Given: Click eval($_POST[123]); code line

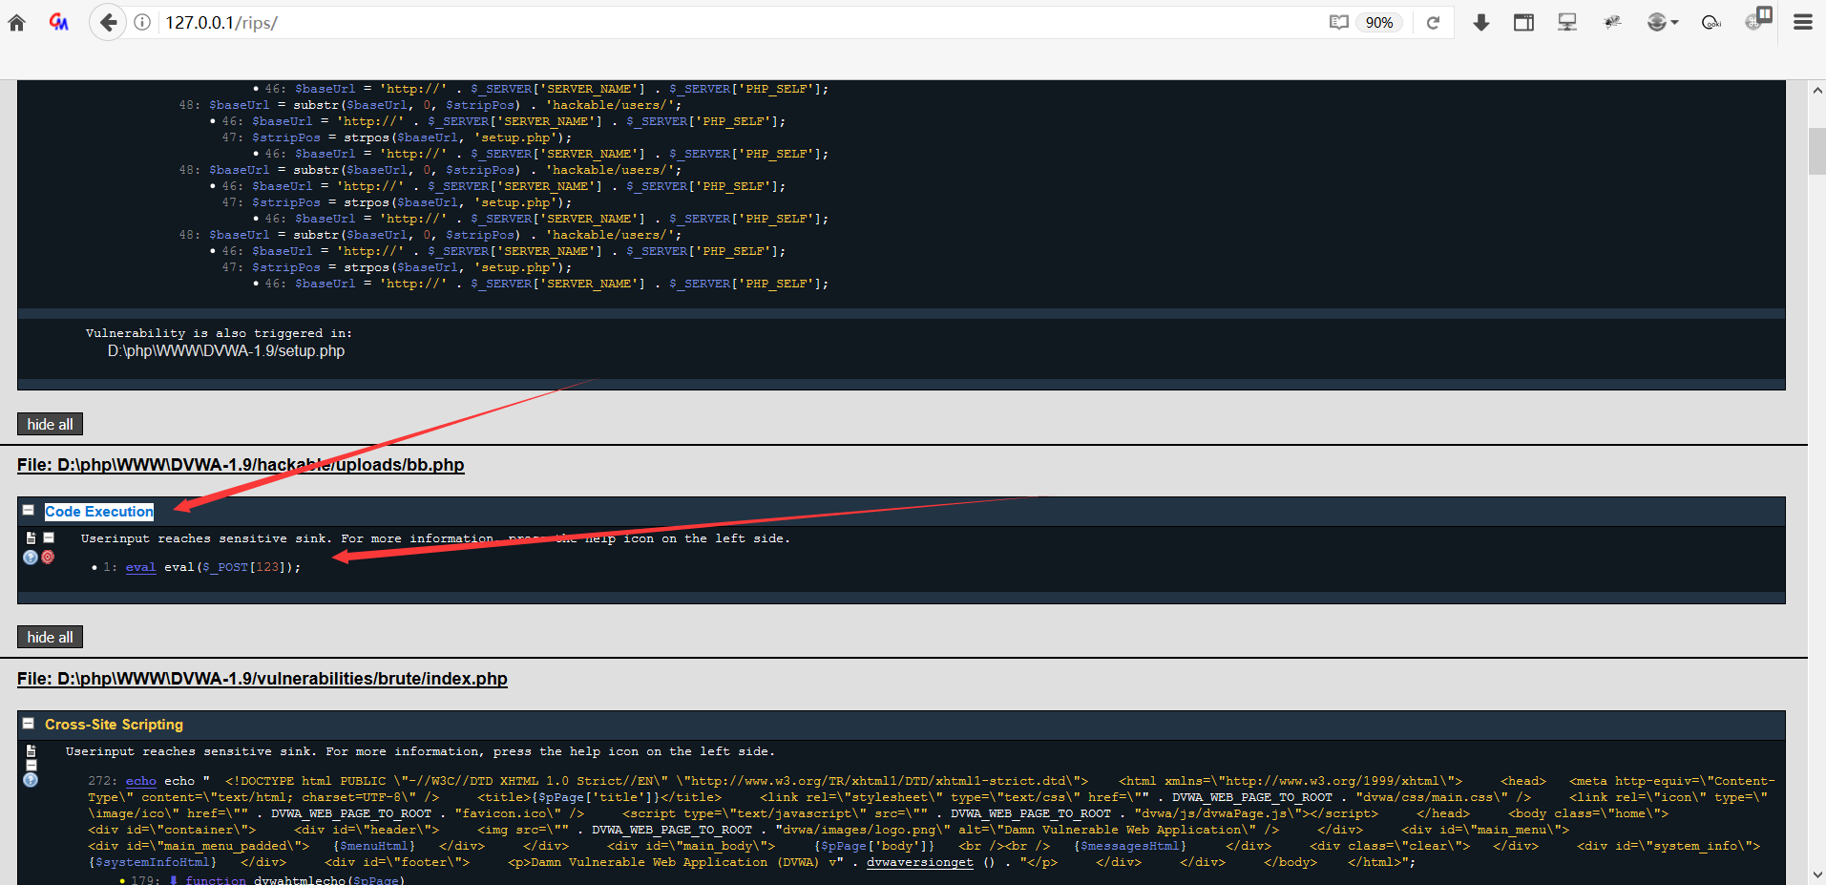Looking at the screenshot, I should click(x=232, y=567).
